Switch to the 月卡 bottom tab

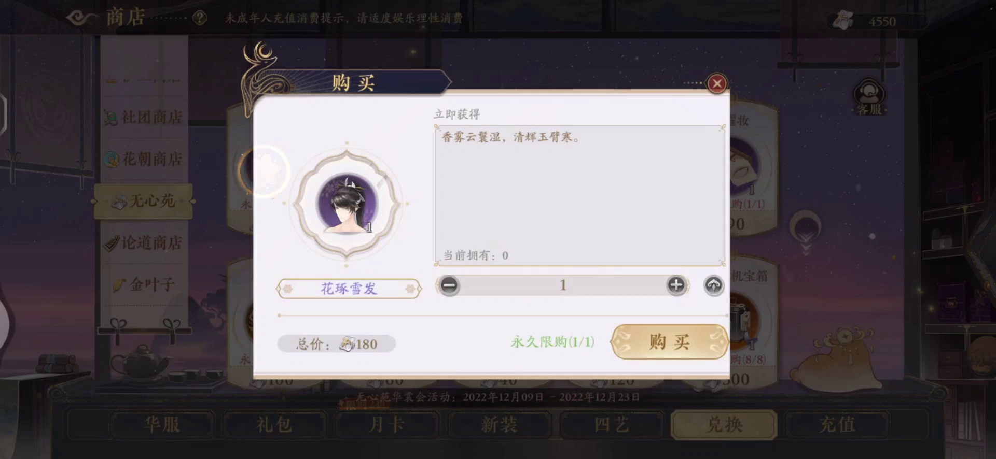tap(387, 425)
